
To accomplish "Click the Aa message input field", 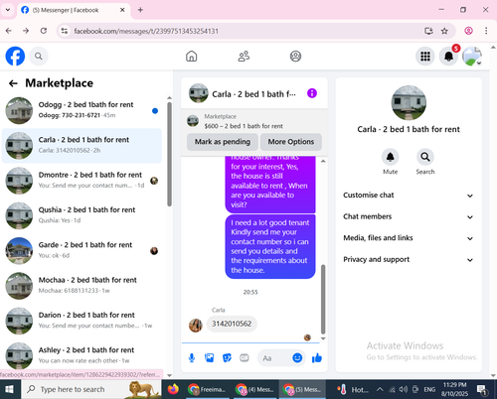I will (275, 358).
